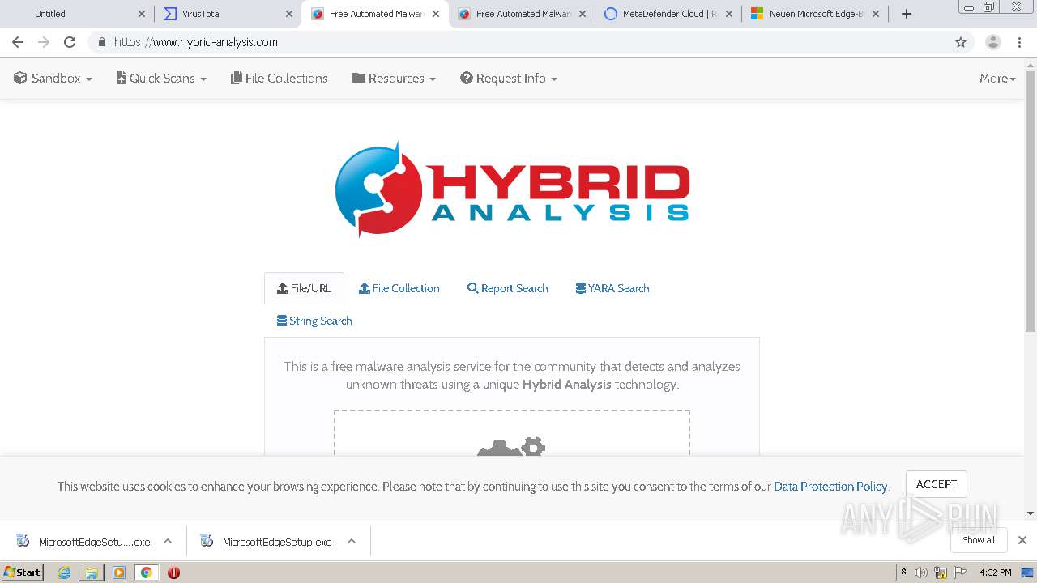The height and width of the screenshot is (583, 1037).
Task: Select the File/URL tab
Action: (304, 288)
